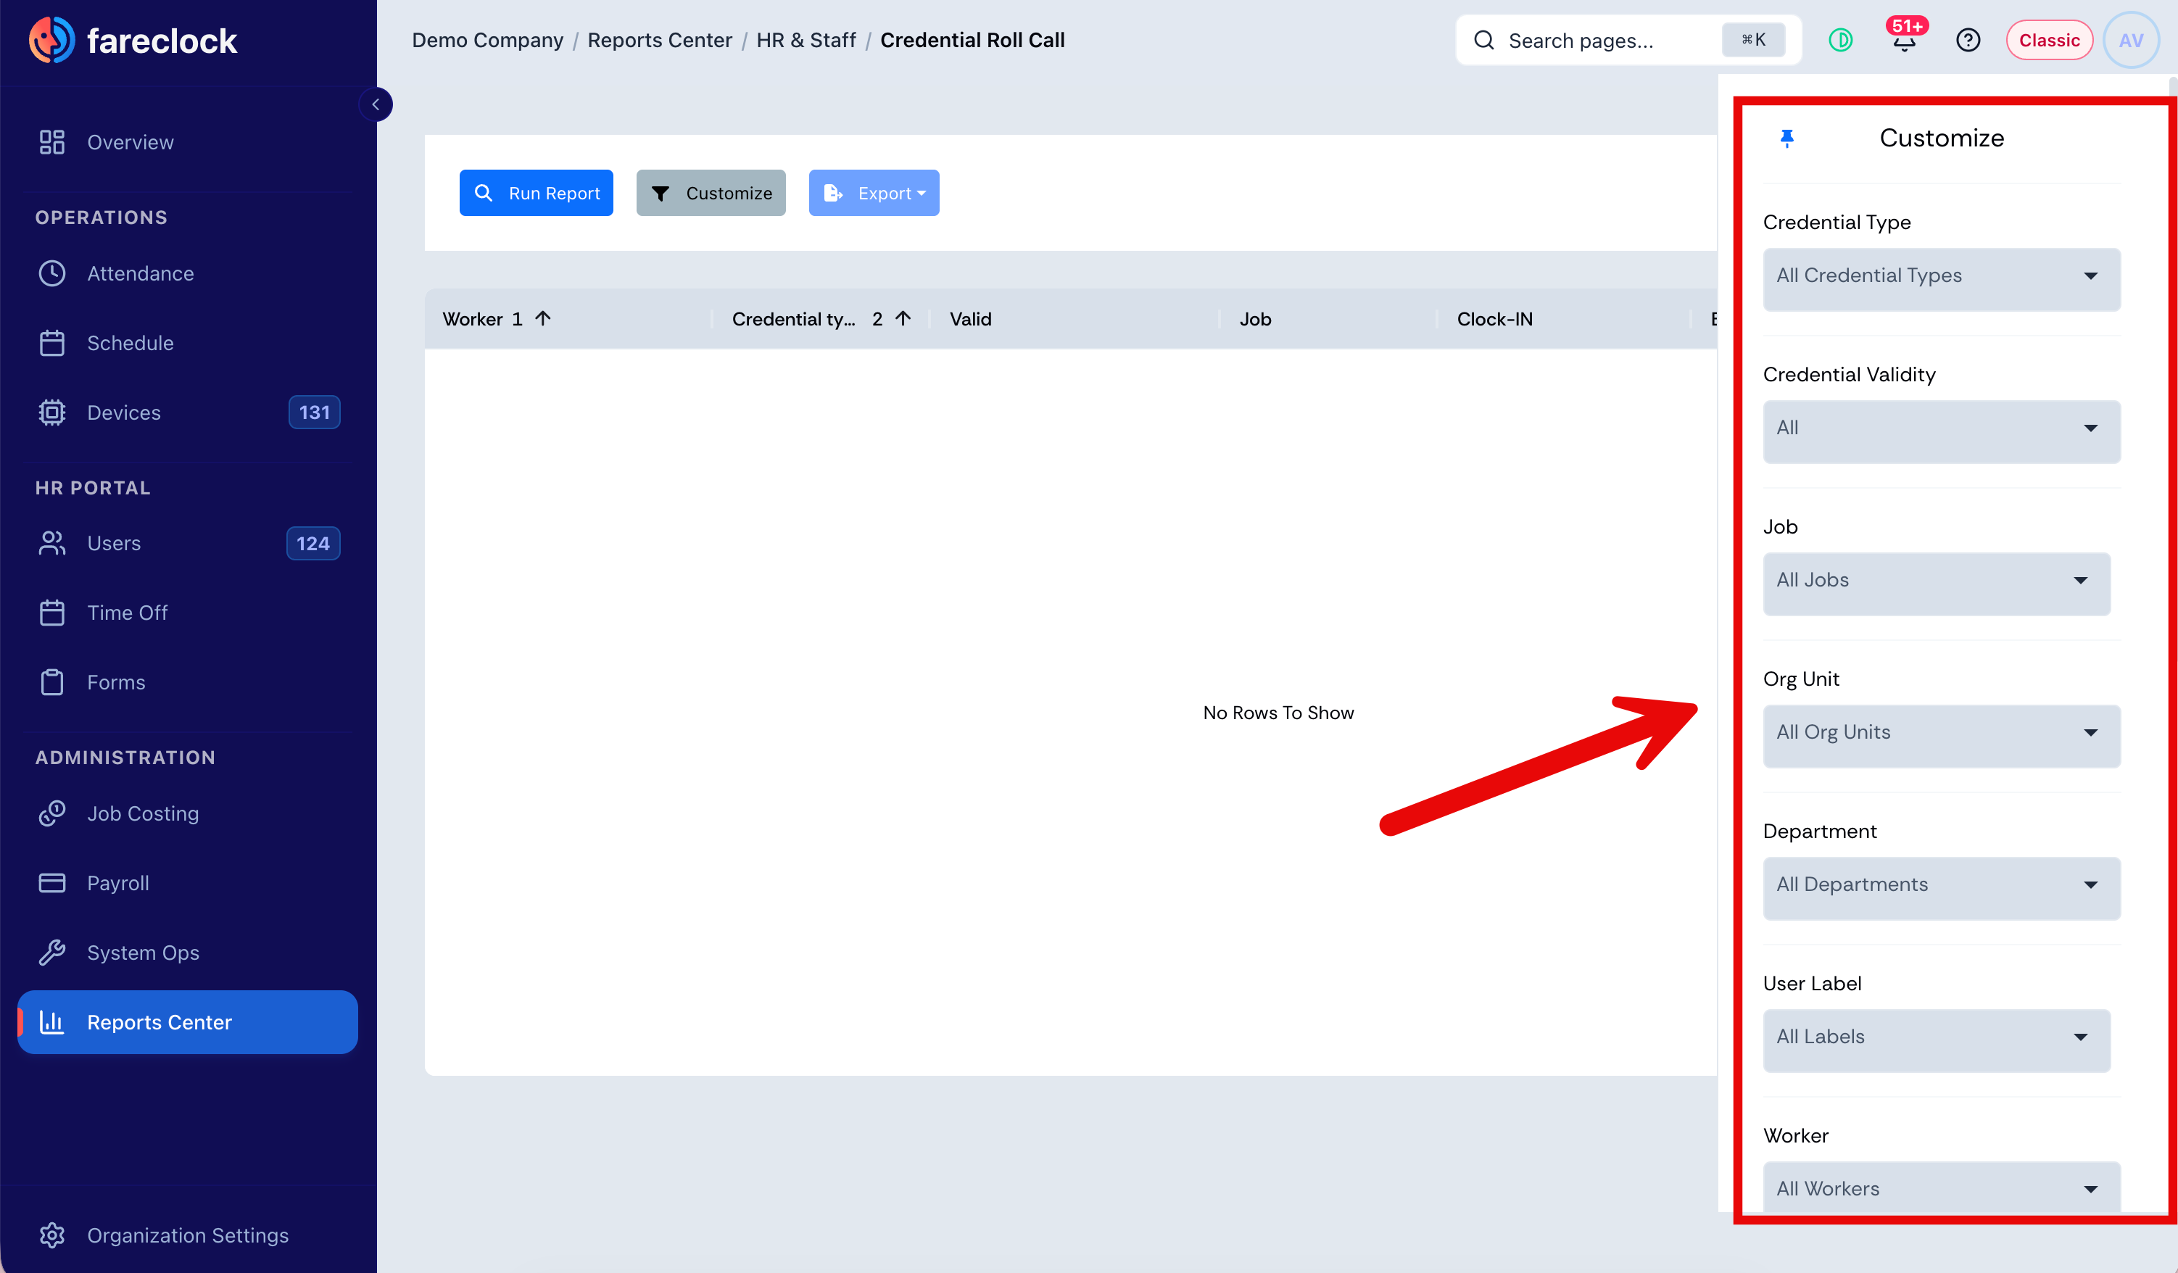Go to Attendance in the sidebar
Image resolution: width=2178 pixels, height=1273 pixels.
tap(140, 273)
